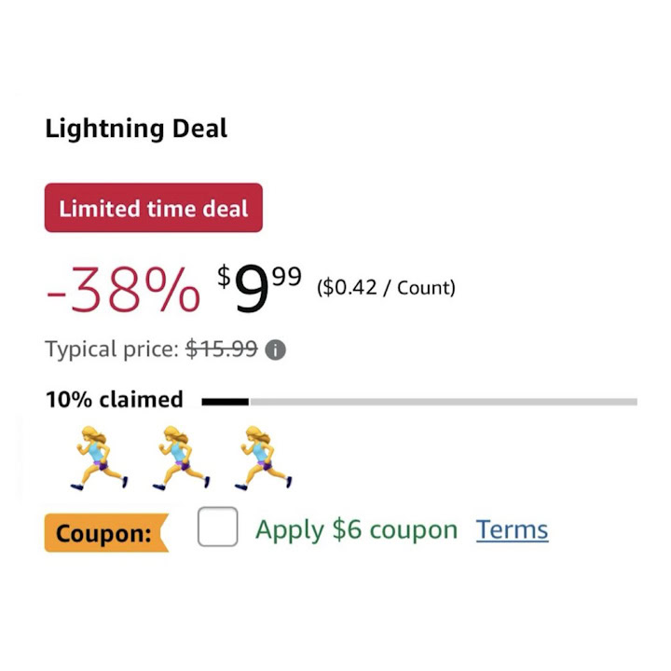
Task: Click the dollar sign before current price
Action: [x=224, y=275]
